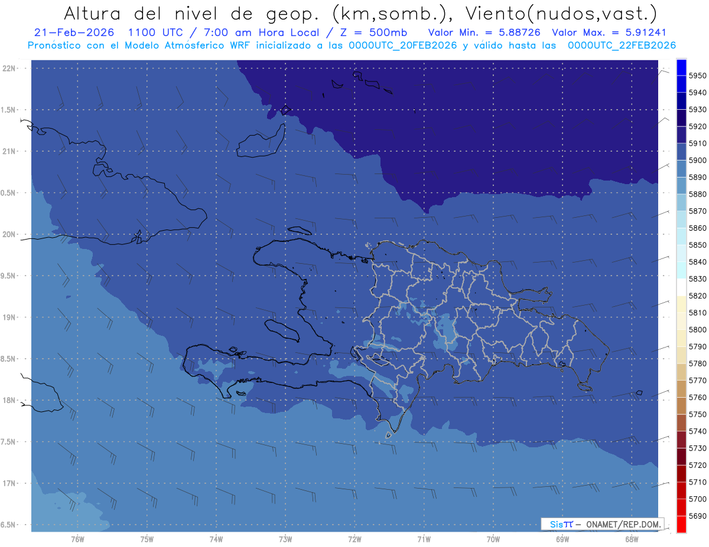
Task: Click the '70W' longitude label
Action: click(x=493, y=539)
